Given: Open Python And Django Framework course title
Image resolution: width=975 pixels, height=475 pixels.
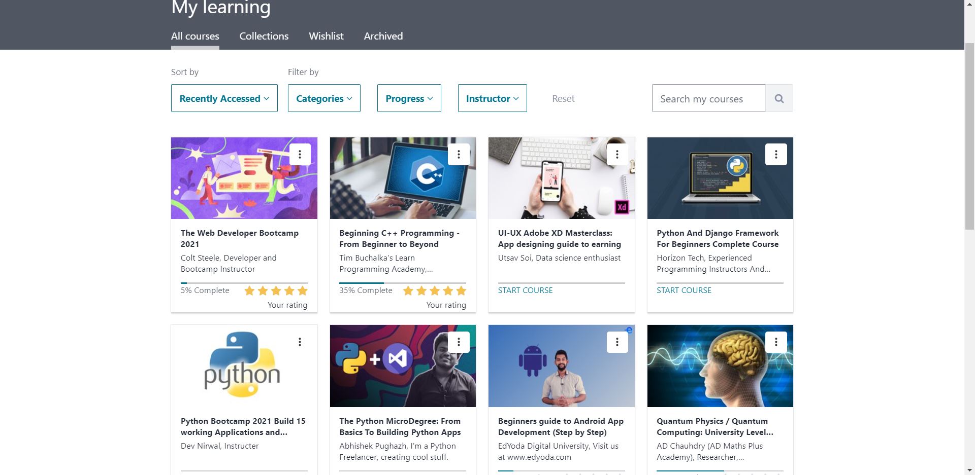Looking at the screenshot, I should pos(718,238).
